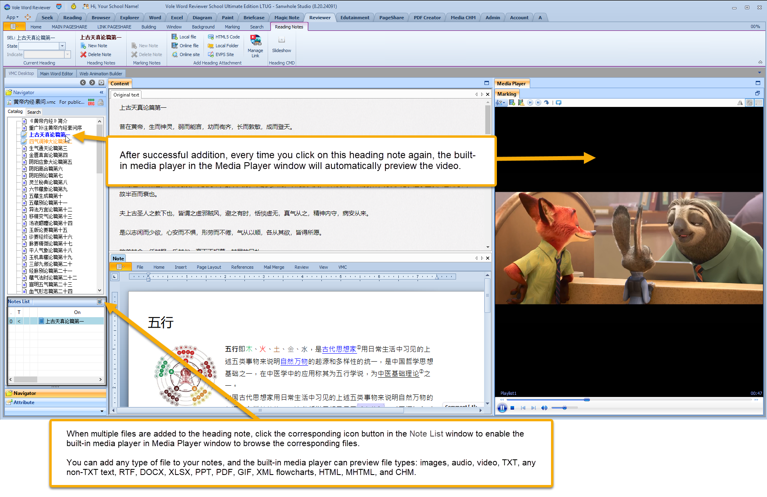This screenshot has height=497, width=767.
Task: Select the 上古天真论篇第一 row in Notes List
Action: [56, 321]
